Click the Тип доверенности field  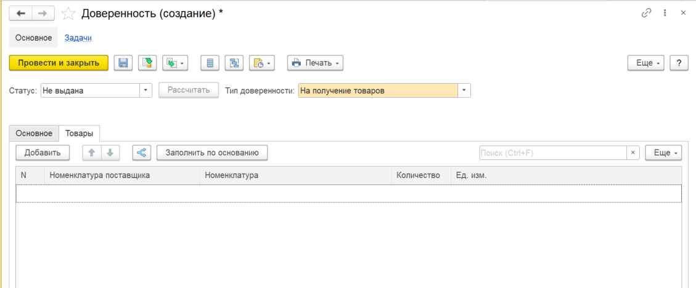(378, 90)
